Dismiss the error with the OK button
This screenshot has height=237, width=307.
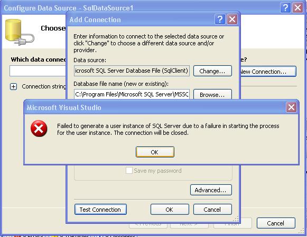pyautogui.click(x=155, y=152)
